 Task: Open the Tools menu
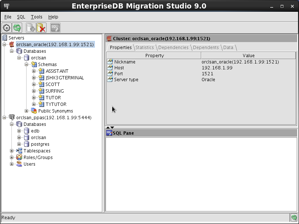(37, 17)
